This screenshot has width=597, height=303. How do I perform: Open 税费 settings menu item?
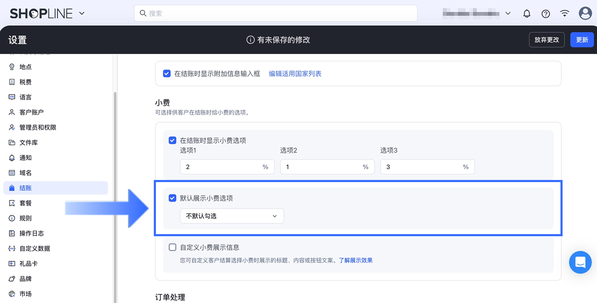(x=55, y=82)
